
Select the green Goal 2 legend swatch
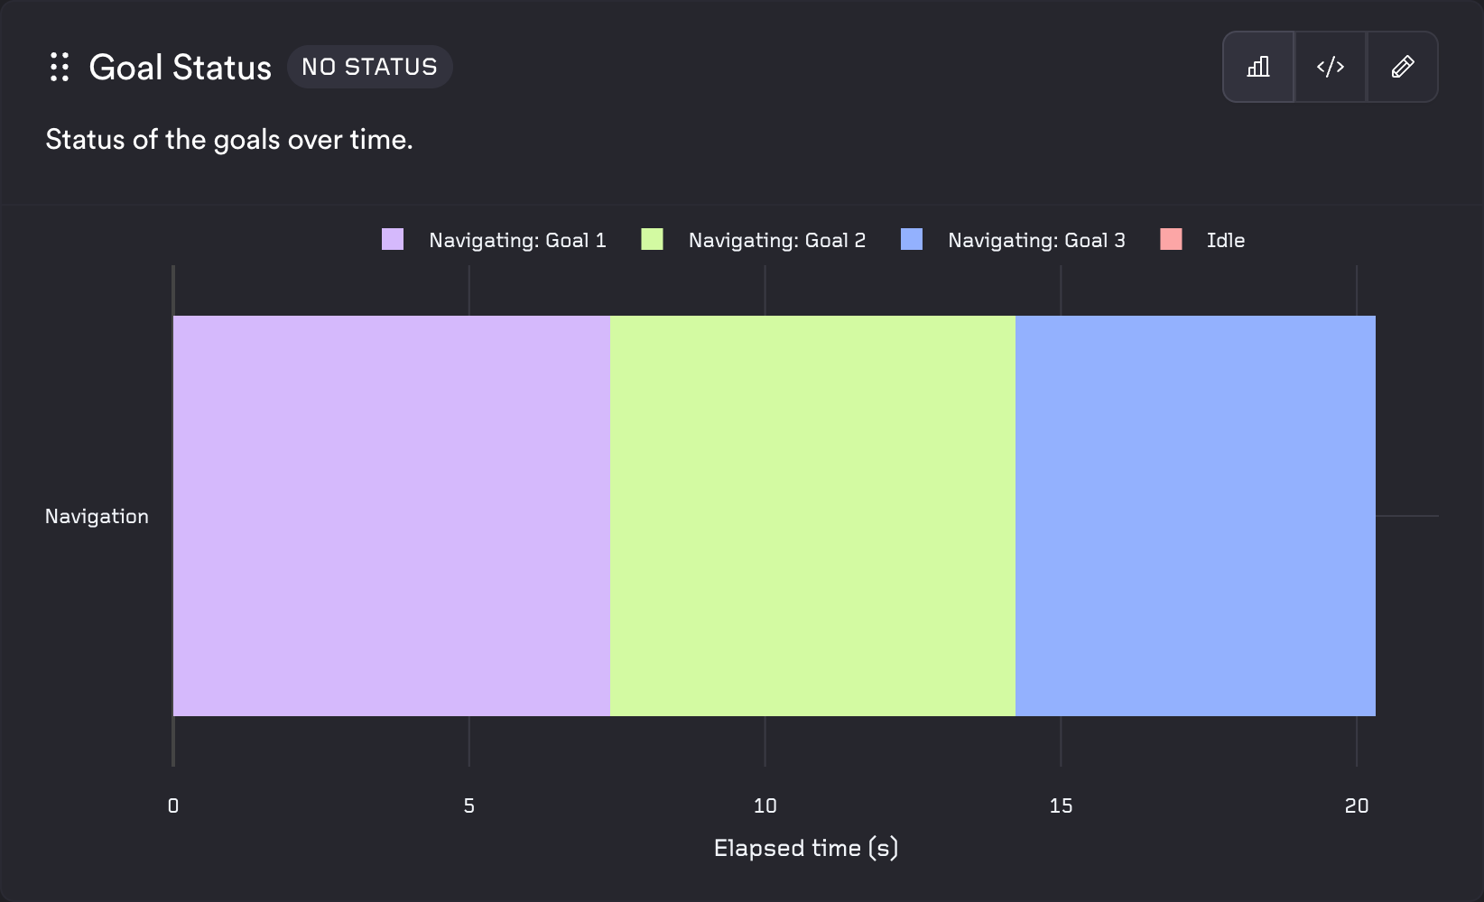(x=652, y=240)
